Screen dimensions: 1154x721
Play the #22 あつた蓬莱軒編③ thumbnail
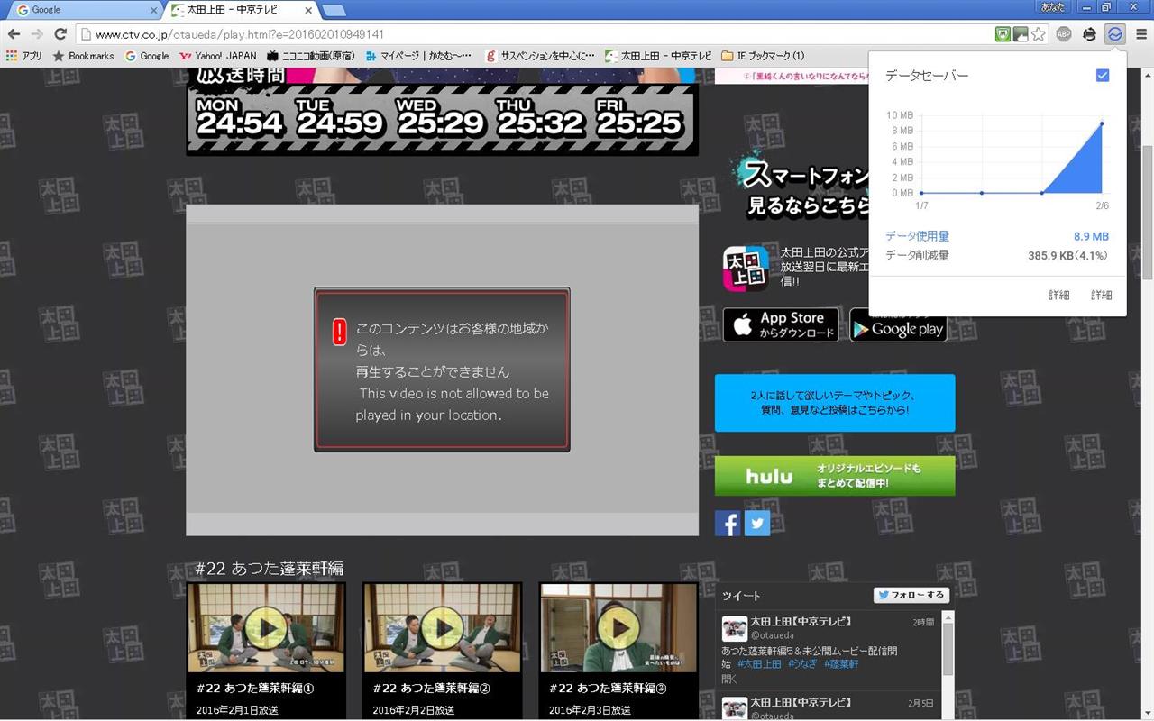coord(618,627)
